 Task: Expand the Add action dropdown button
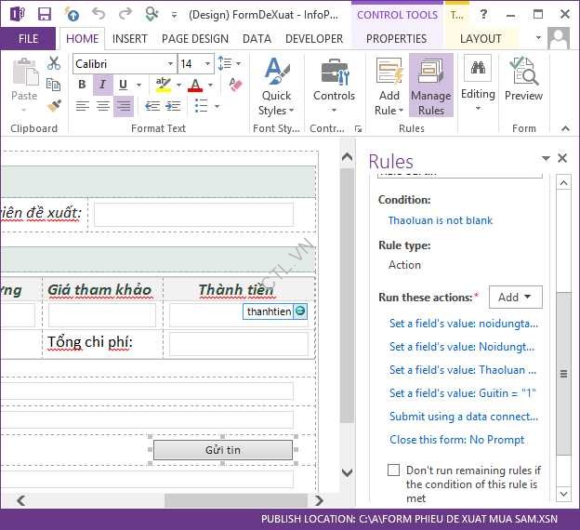point(515,298)
